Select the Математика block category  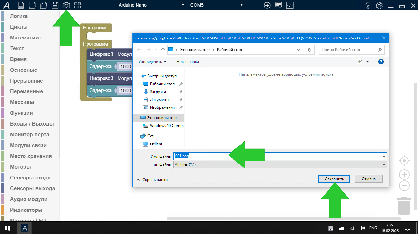(25, 38)
